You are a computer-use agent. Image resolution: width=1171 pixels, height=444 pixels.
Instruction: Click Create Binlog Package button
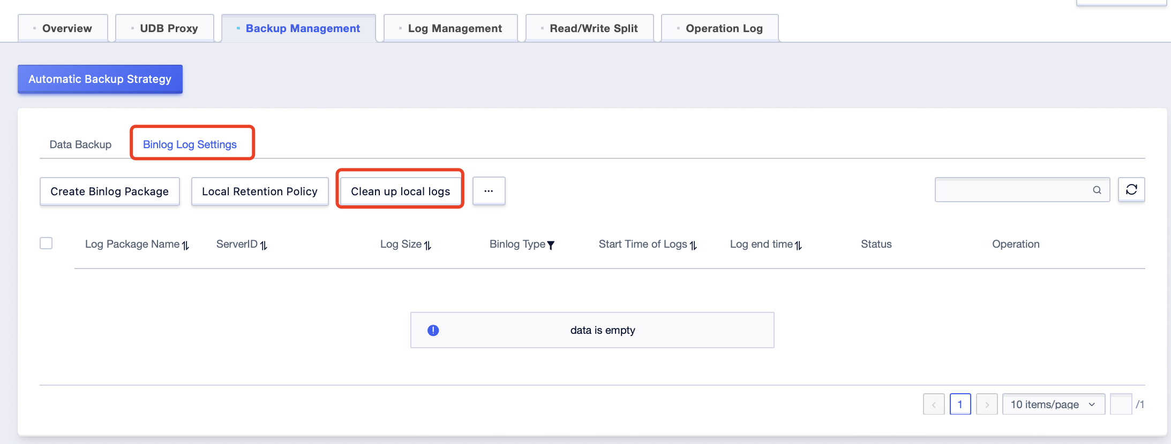(x=109, y=192)
